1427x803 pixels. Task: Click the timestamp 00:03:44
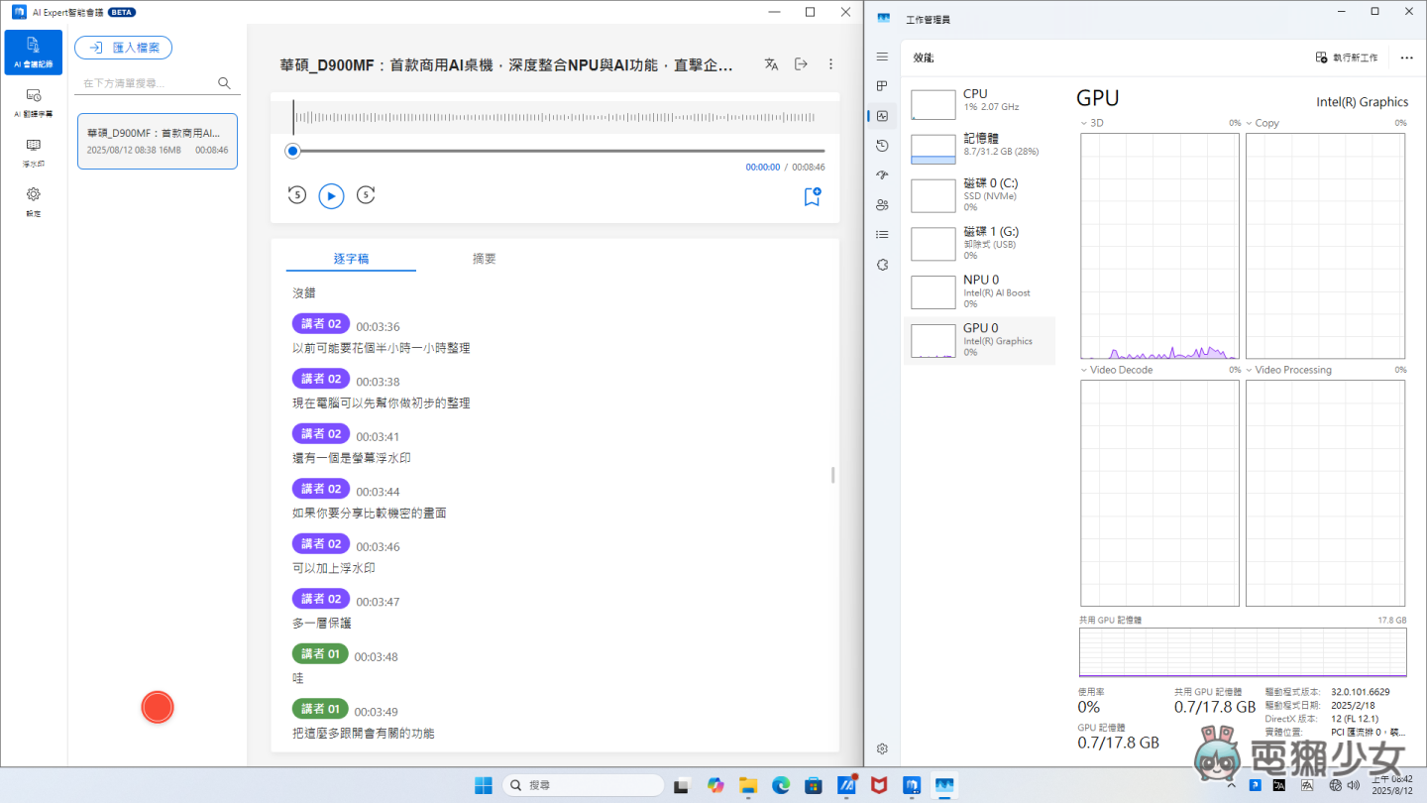tap(379, 492)
